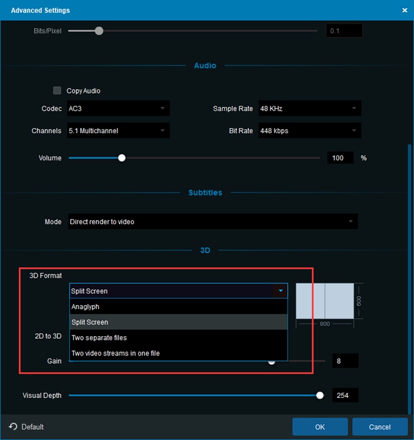Screen dimensions: 414x440
Task: Collapse the 3D Format dropdown arrow
Action: click(x=280, y=291)
